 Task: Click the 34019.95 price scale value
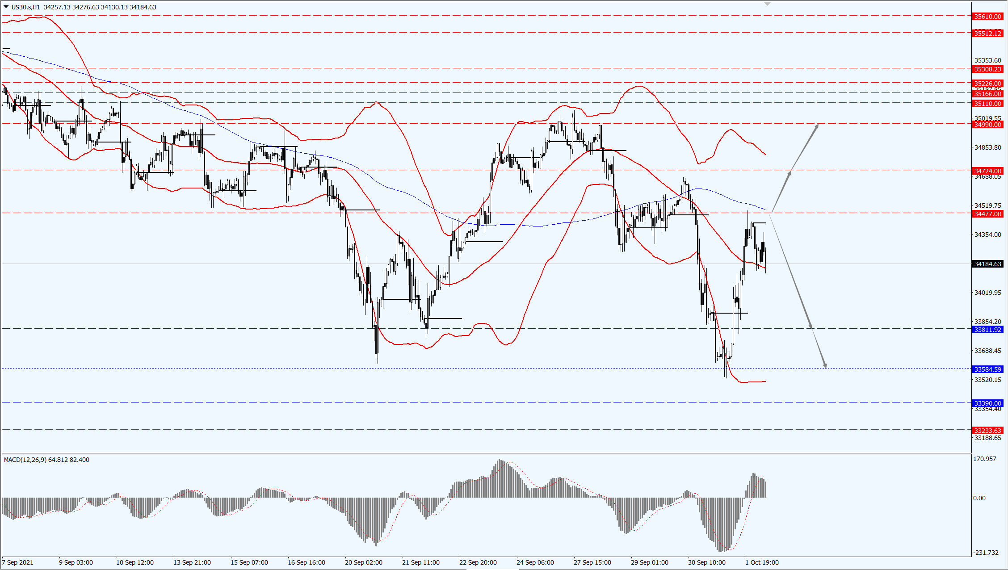pos(988,293)
